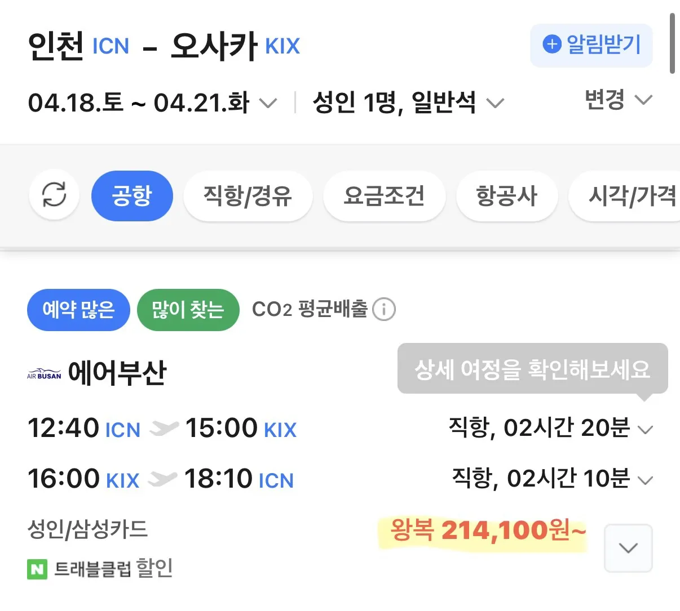680x611 pixels.
Task: Expand the return flight 02시간 10분 details
Action: (644, 480)
